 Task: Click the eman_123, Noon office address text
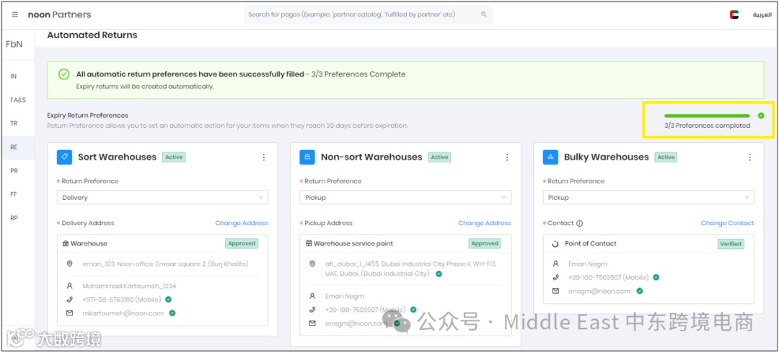coord(165,263)
